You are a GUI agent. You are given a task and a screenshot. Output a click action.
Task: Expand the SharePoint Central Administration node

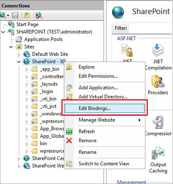[x=19, y=159]
